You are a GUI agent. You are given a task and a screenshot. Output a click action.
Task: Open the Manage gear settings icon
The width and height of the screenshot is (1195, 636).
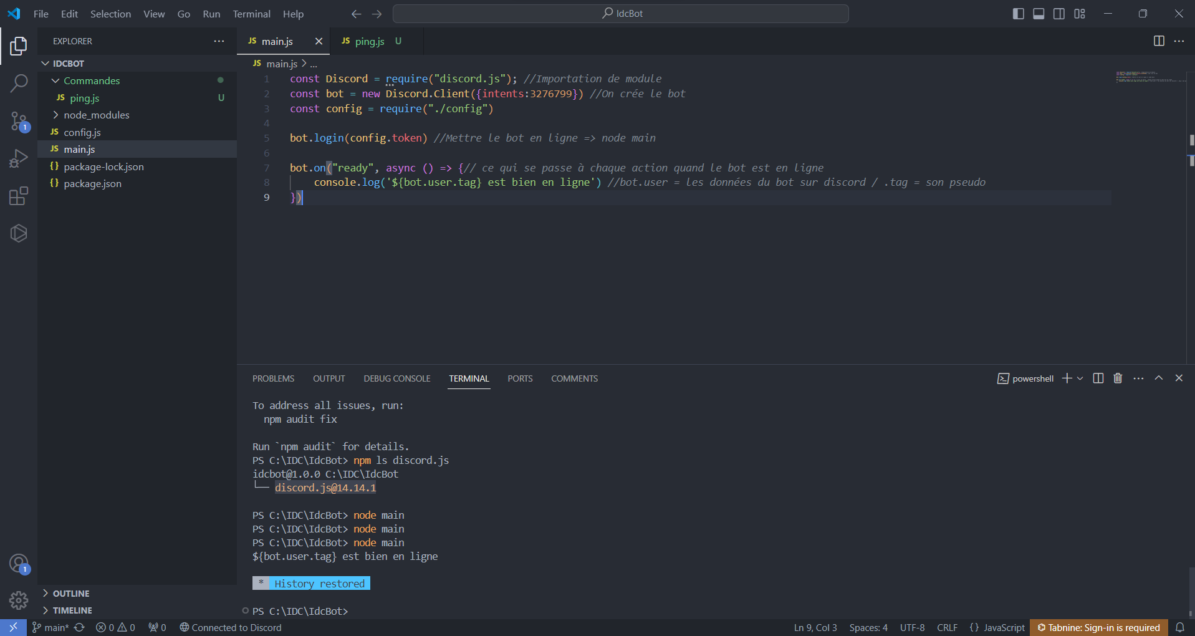coord(19,600)
